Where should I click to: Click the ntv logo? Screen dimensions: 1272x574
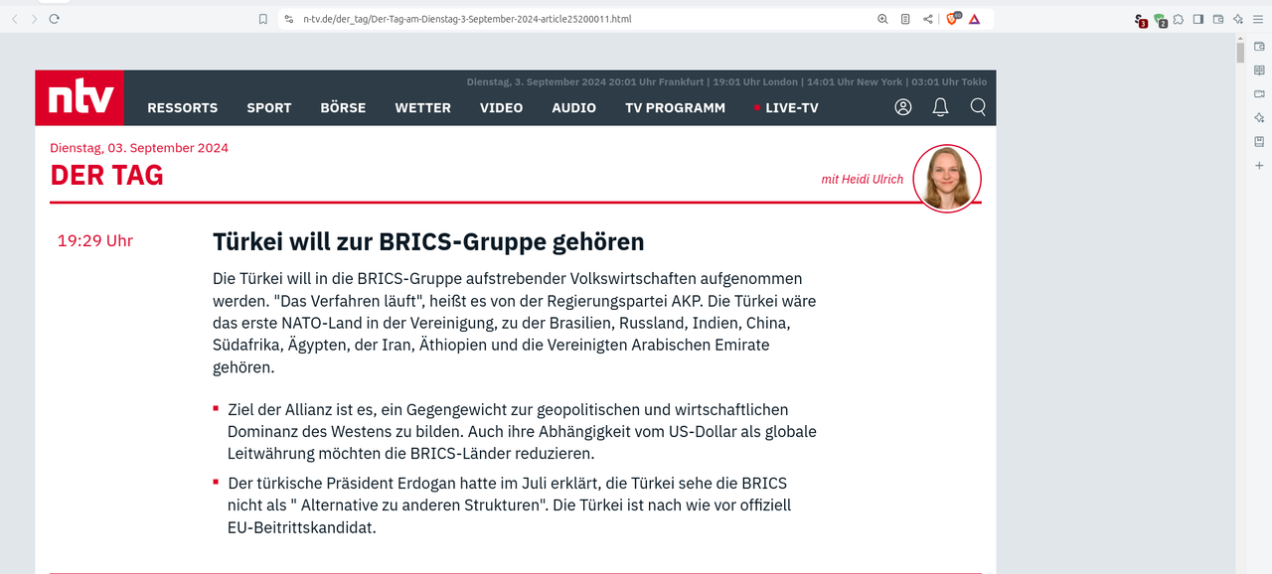(x=79, y=97)
